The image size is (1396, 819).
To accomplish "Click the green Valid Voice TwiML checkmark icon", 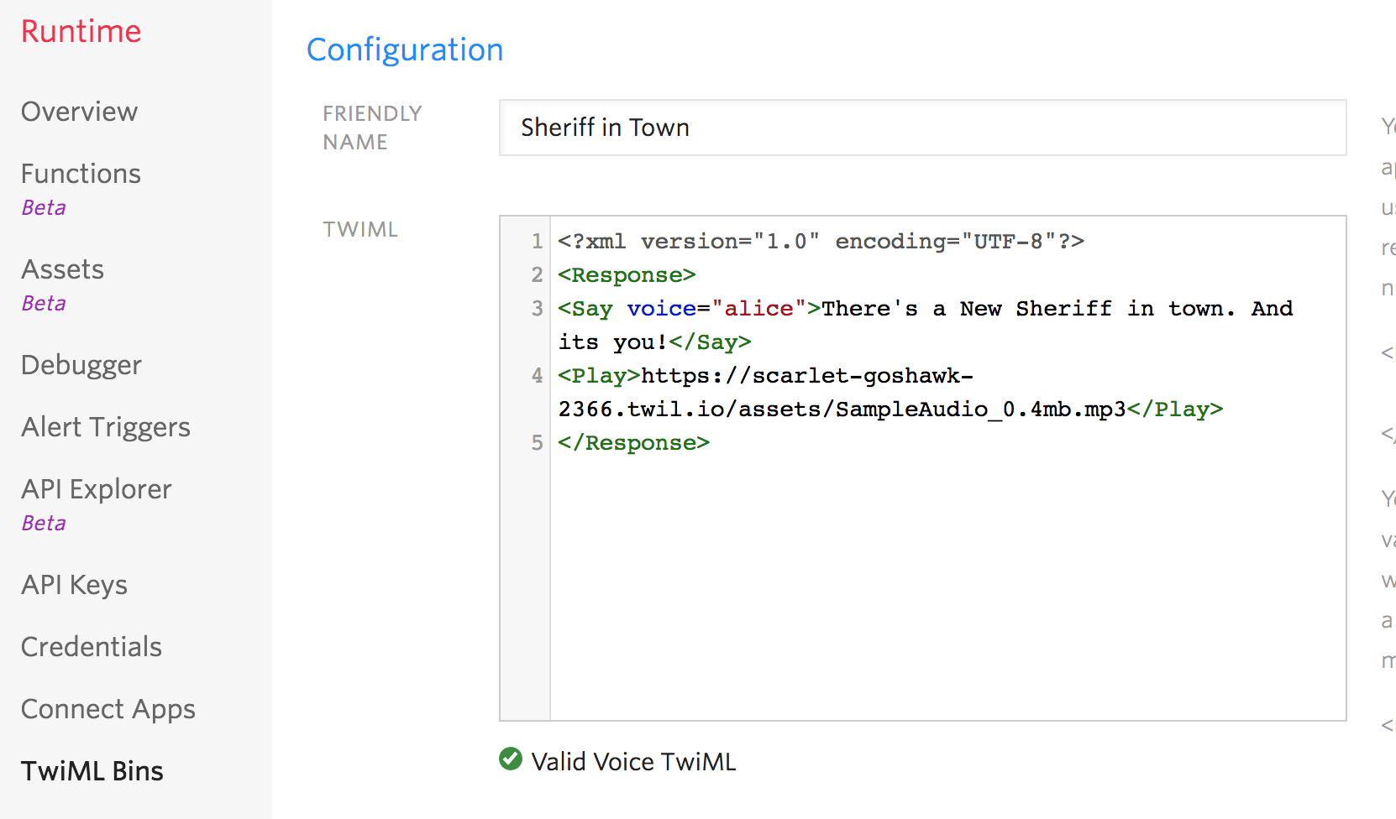I will tap(511, 759).
